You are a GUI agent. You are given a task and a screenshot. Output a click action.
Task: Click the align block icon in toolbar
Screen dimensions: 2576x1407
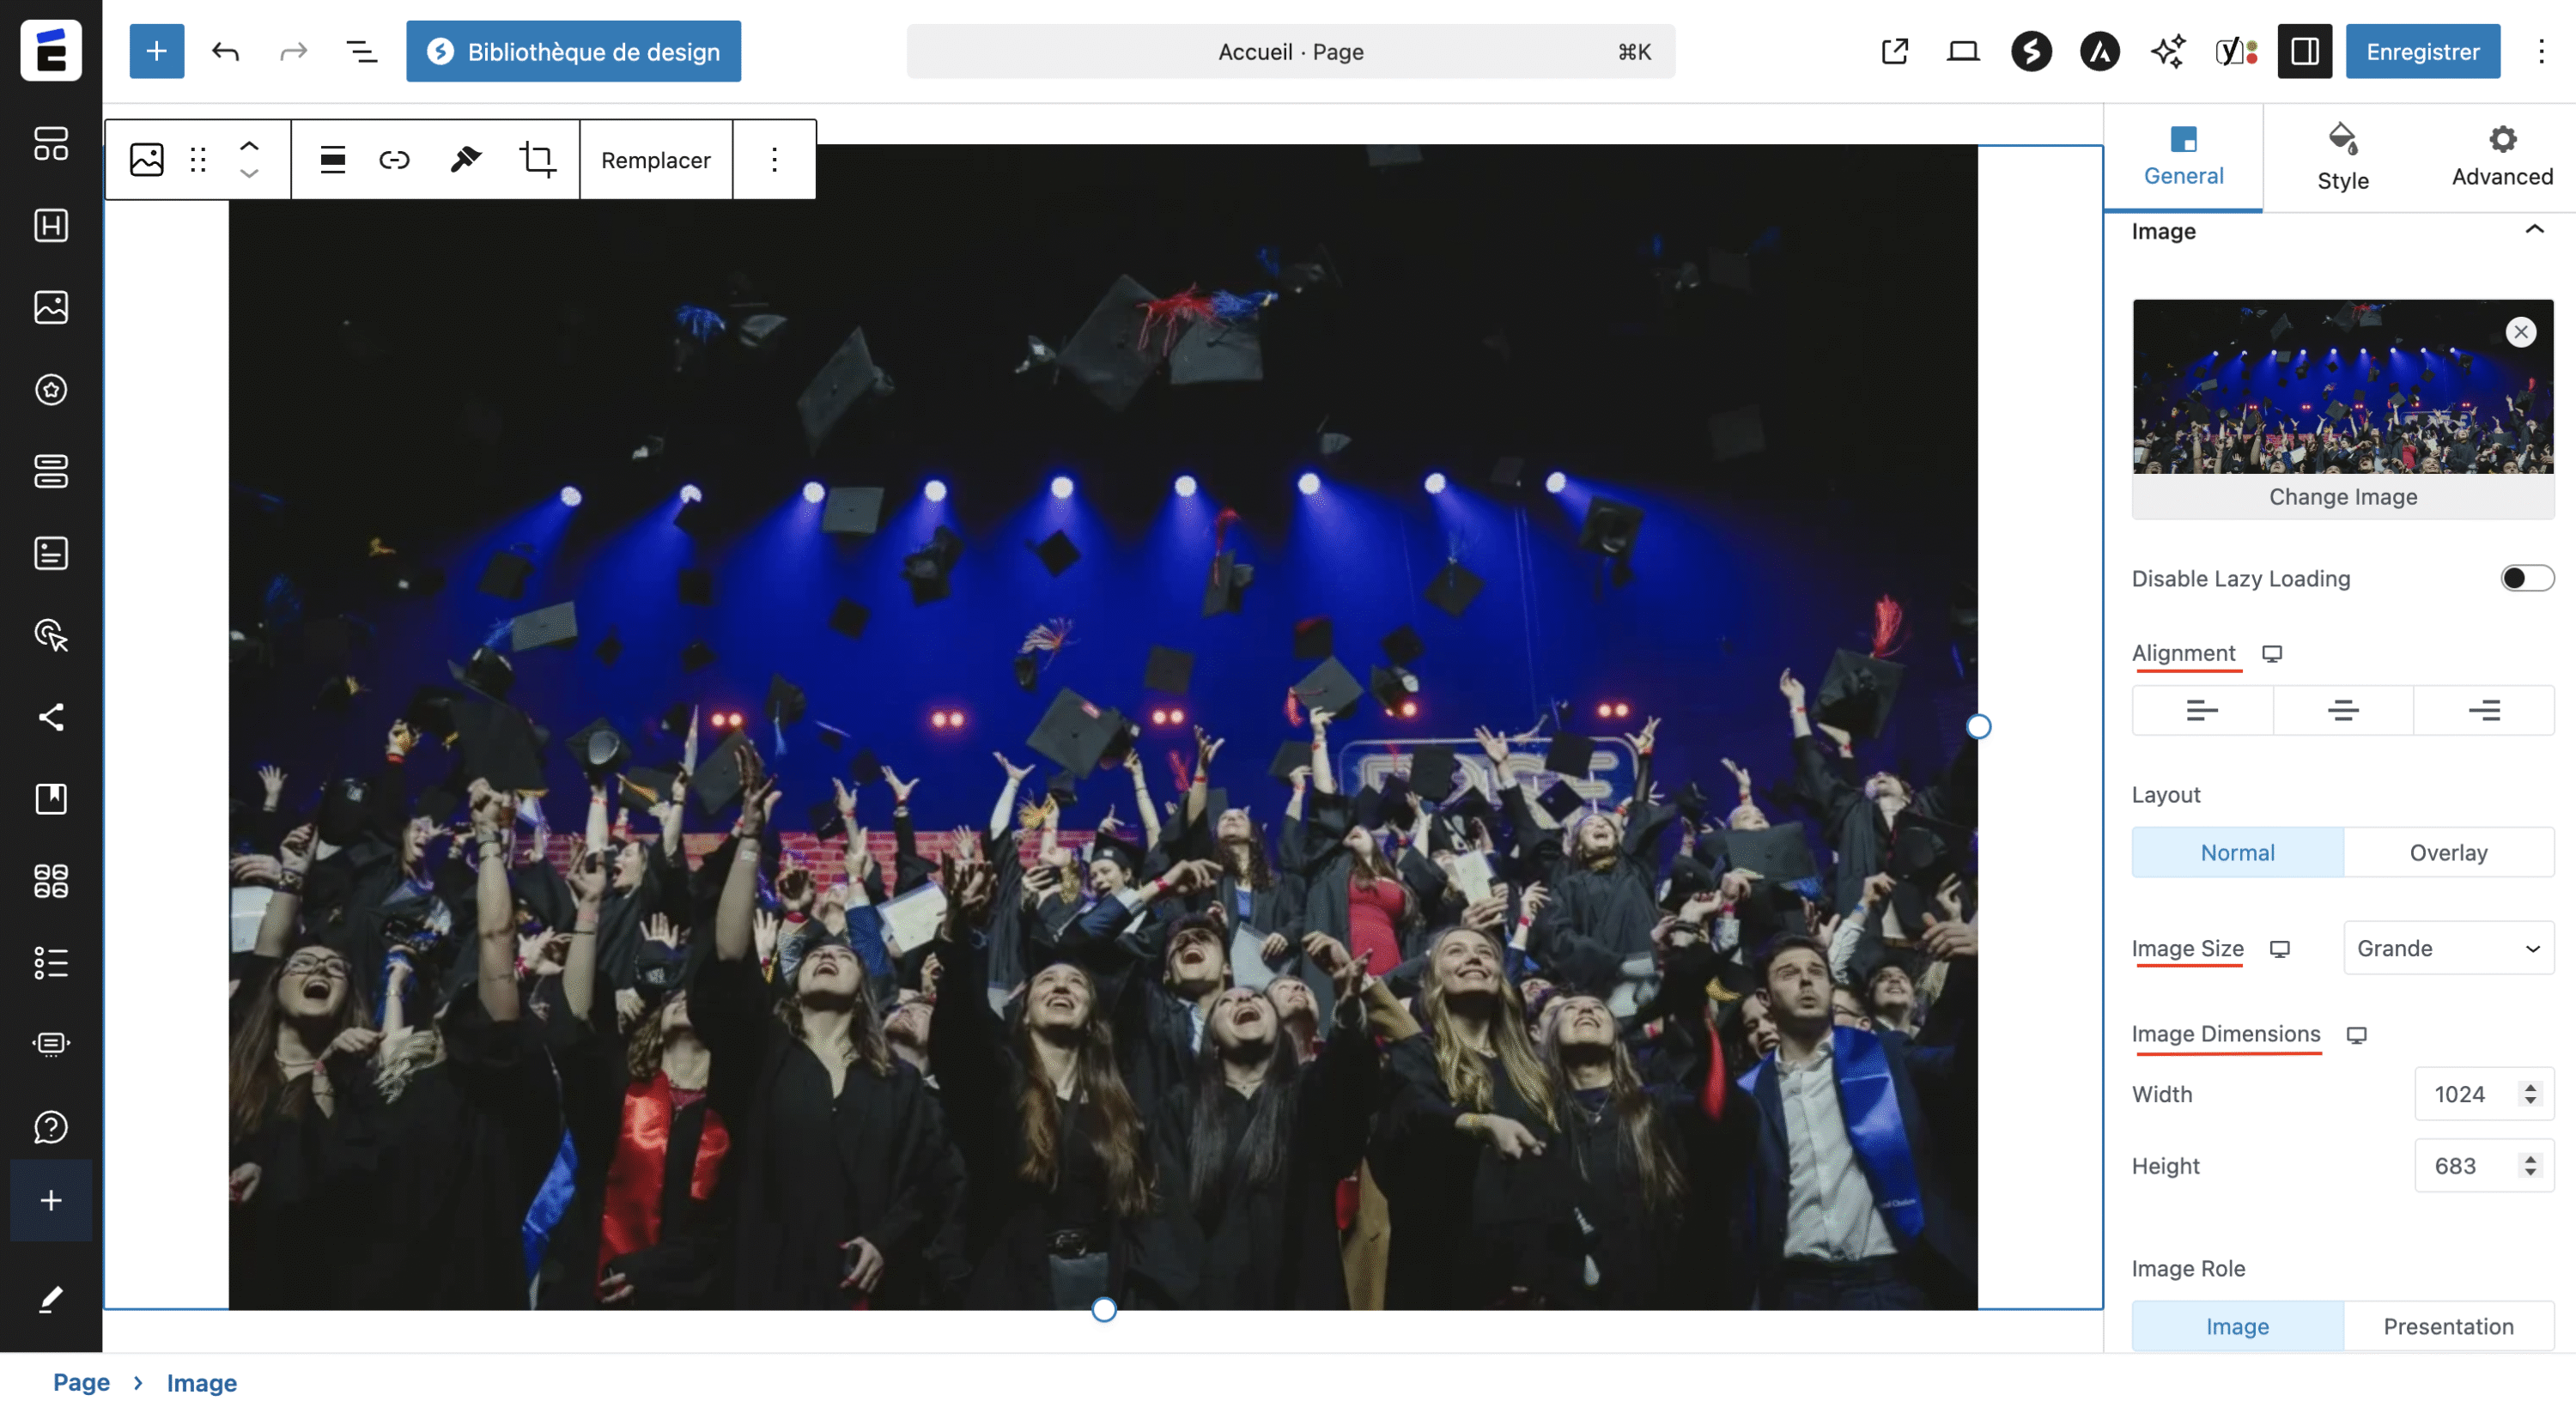(332, 160)
